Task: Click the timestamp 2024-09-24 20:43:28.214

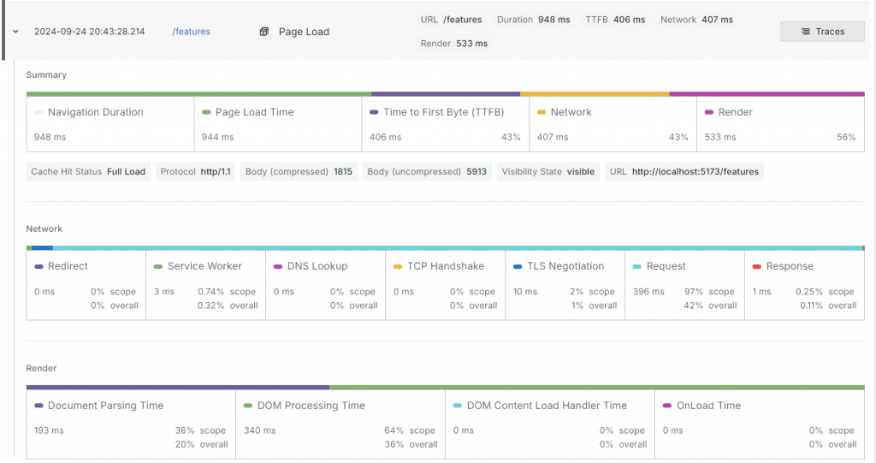Action: pos(89,32)
